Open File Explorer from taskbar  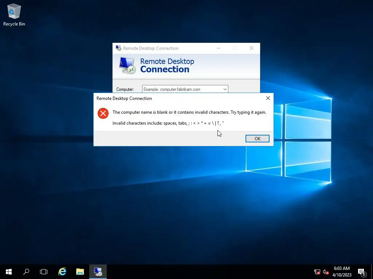click(80, 272)
